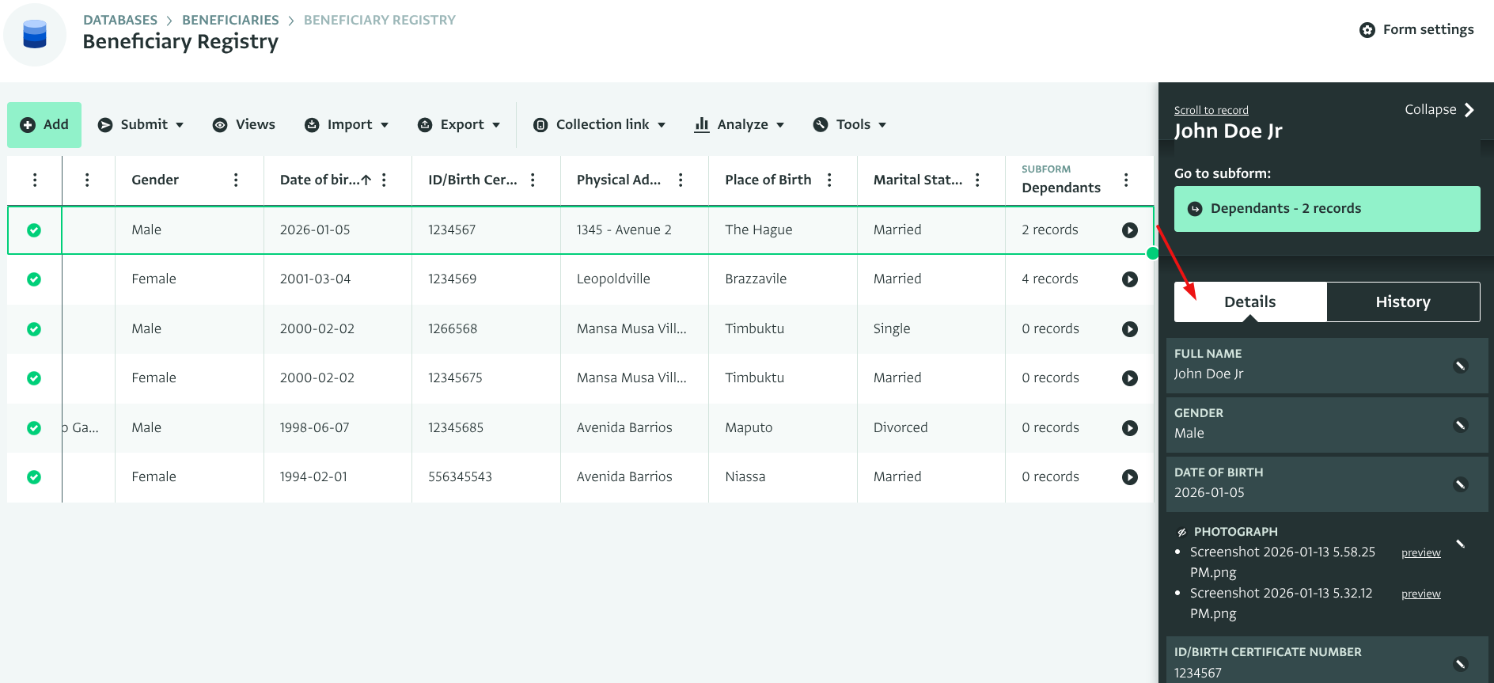1494x683 pixels.
Task: Switch to the History tab
Action: 1402,302
